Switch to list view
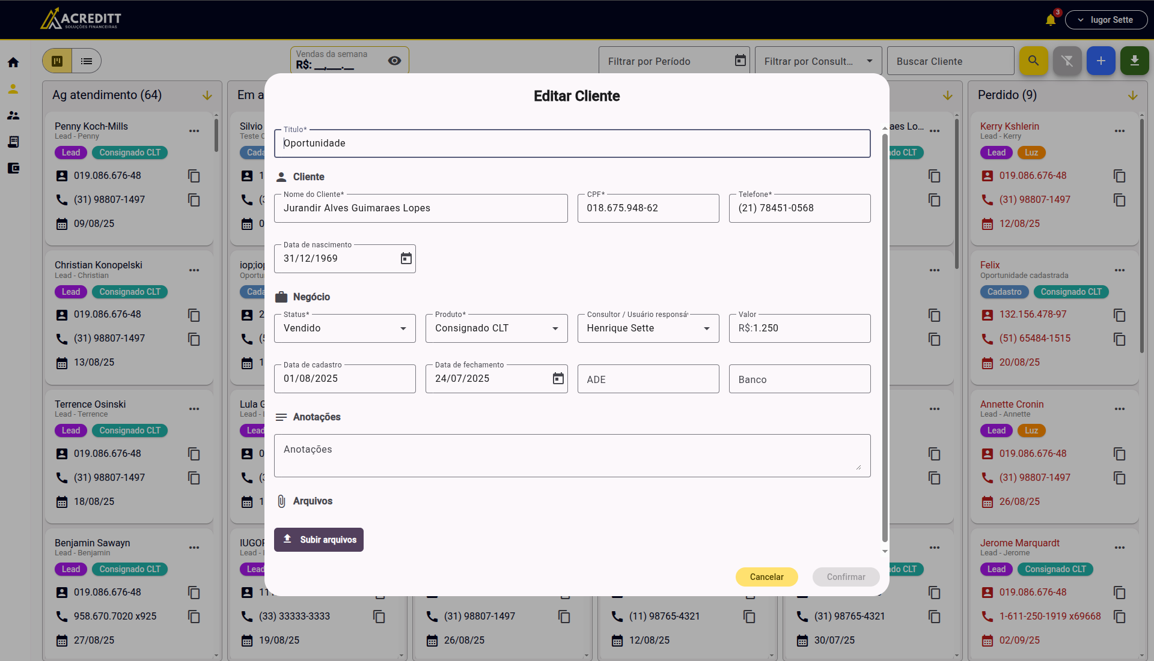 pyautogui.click(x=87, y=61)
